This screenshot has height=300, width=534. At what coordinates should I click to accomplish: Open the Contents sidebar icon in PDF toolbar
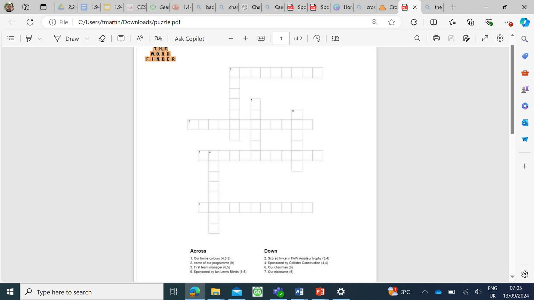point(11,38)
